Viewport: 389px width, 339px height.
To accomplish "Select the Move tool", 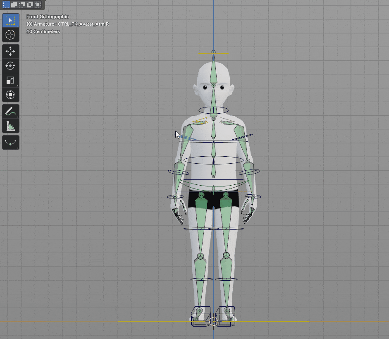I will pos(10,51).
